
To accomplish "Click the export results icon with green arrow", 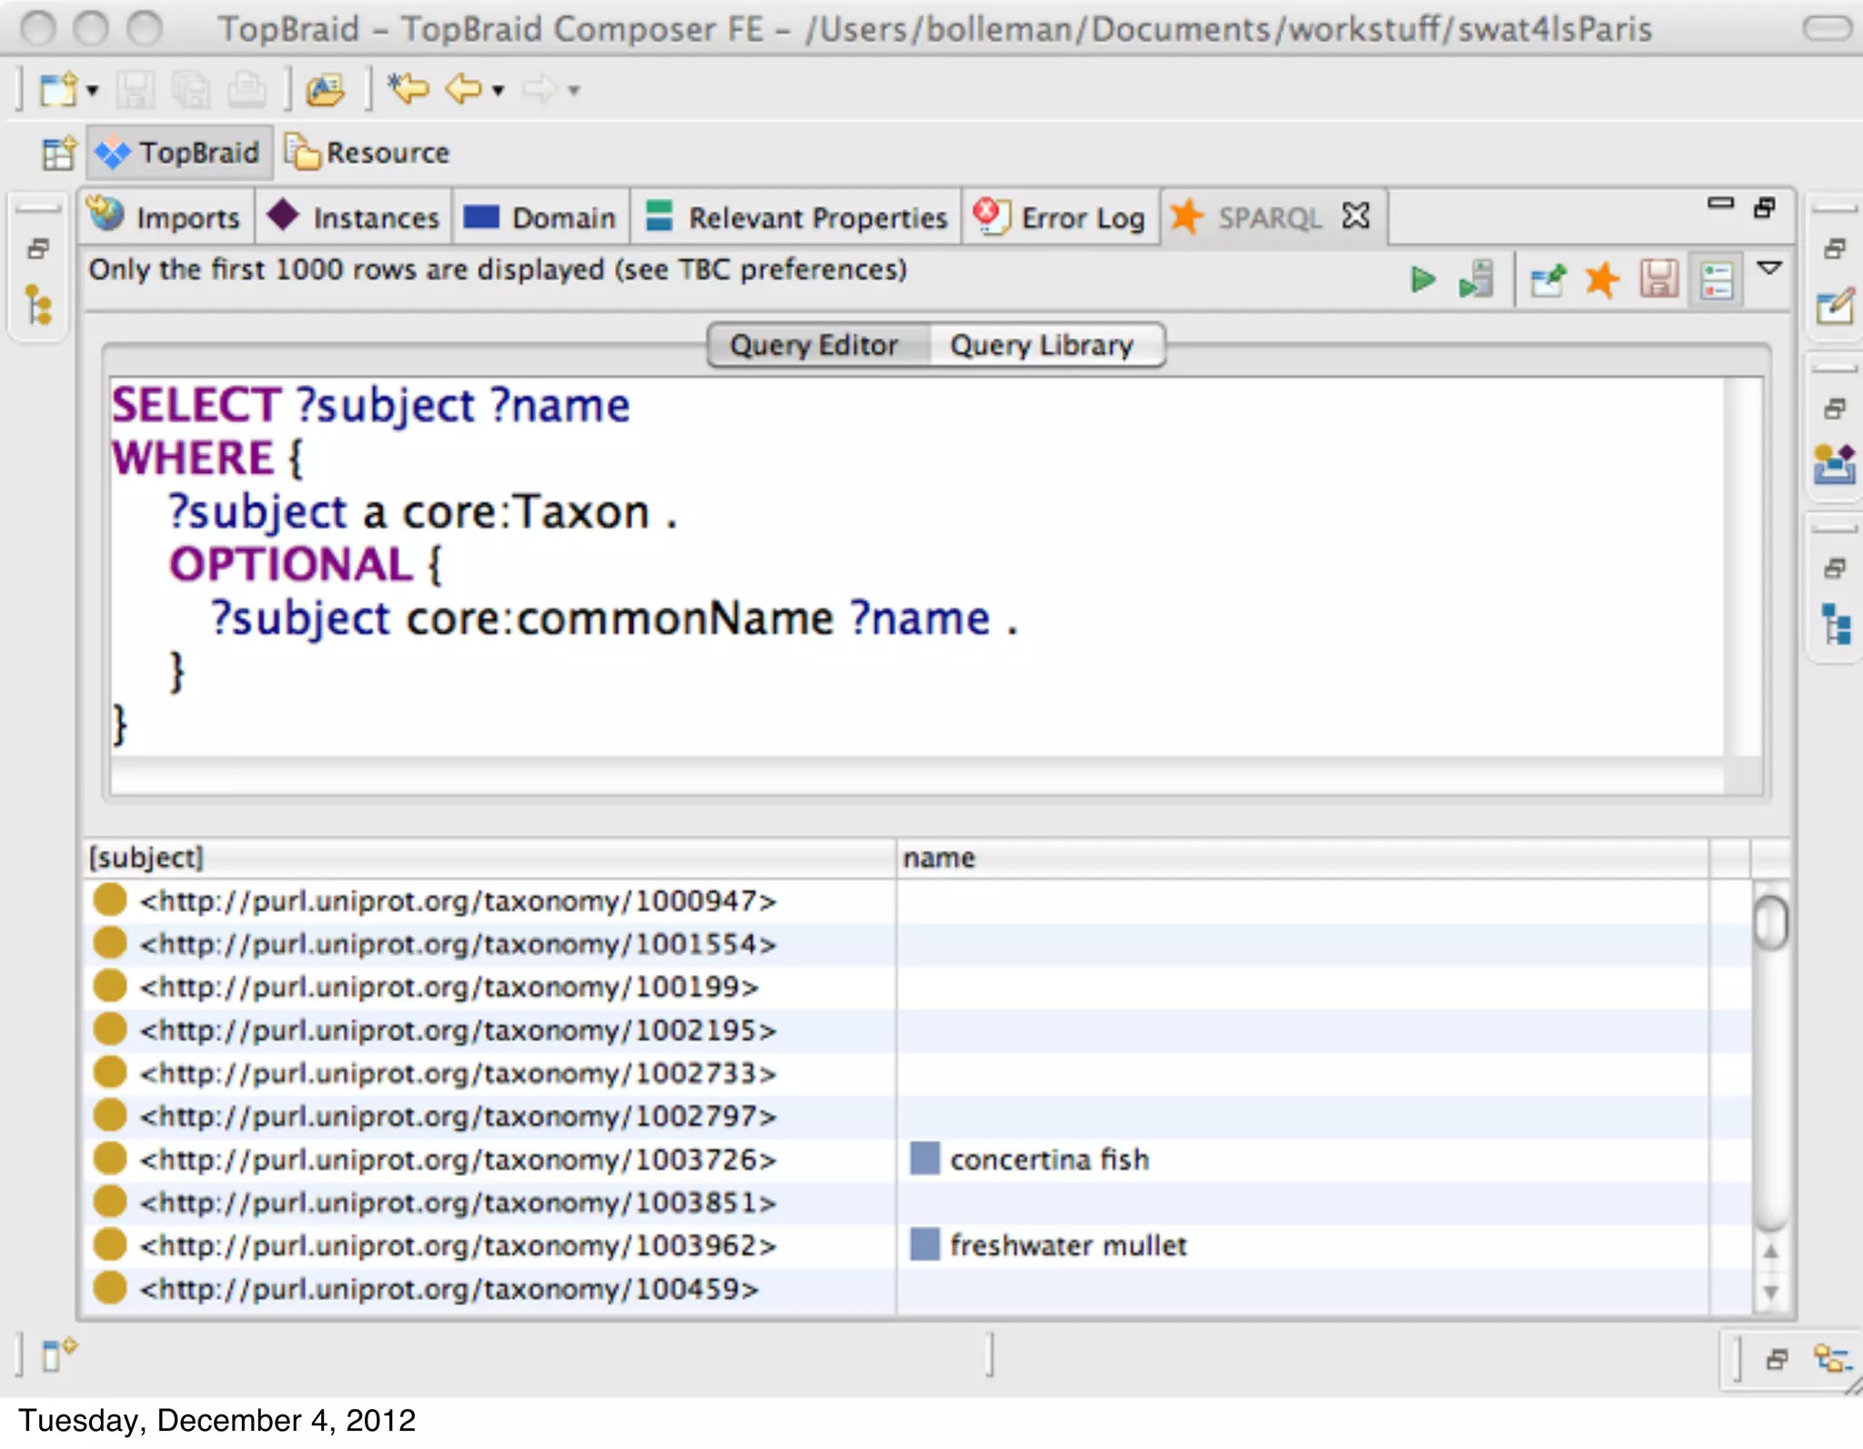I will coord(1547,279).
